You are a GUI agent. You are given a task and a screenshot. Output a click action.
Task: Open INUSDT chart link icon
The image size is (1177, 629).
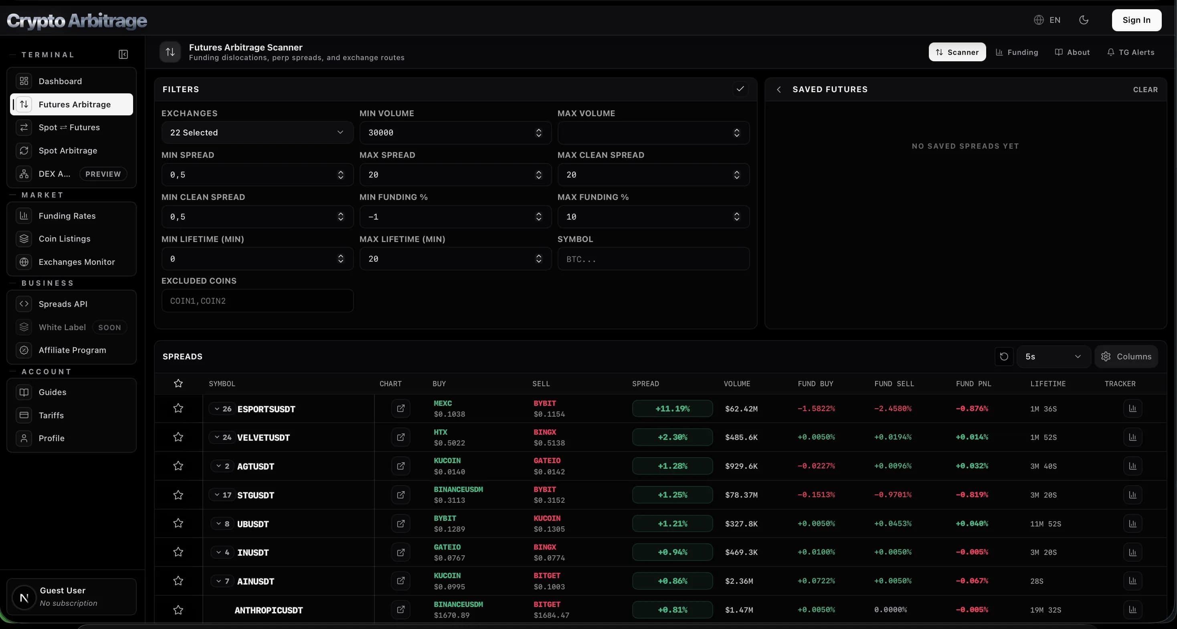tap(401, 552)
